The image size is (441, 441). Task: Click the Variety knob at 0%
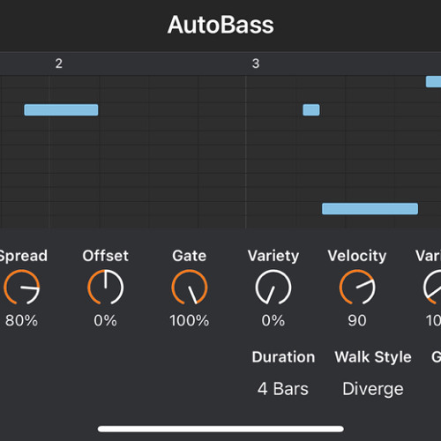tap(273, 288)
